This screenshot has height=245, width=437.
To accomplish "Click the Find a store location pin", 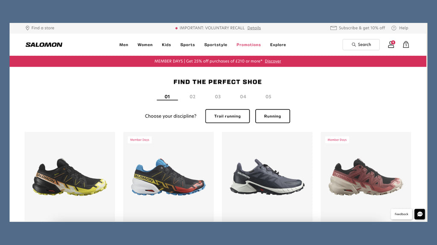I will tap(28, 28).
